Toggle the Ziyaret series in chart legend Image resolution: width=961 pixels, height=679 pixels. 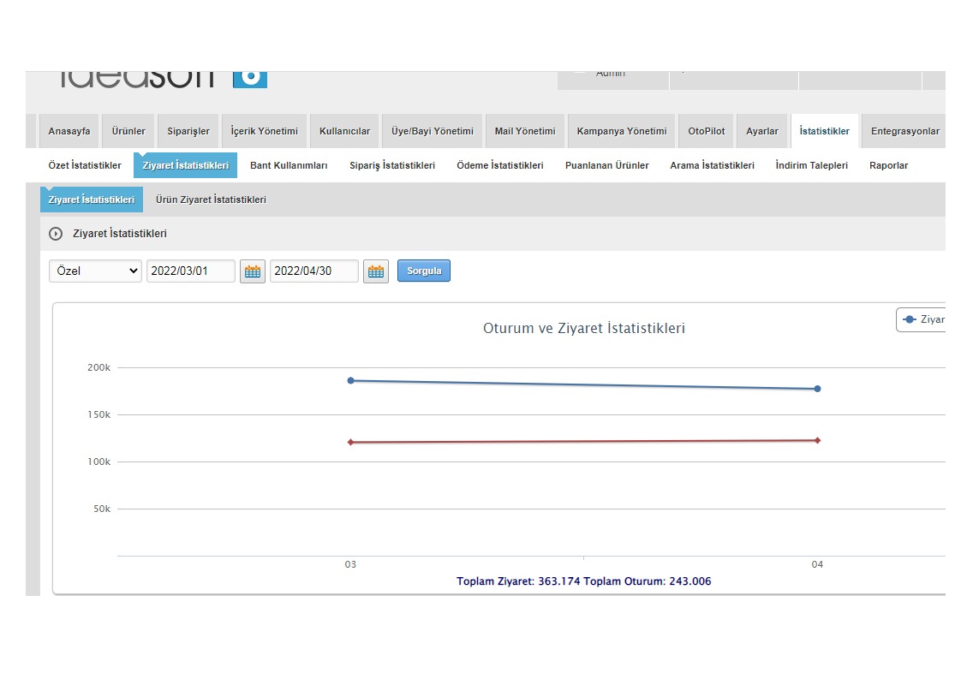tap(921, 319)
